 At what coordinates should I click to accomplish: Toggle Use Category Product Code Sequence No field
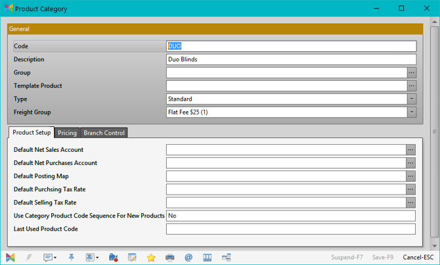pos(291,216)
